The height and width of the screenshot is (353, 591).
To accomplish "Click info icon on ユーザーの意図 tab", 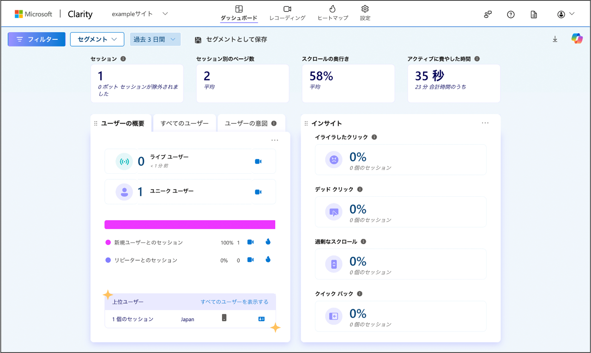I will coord(274,123).
